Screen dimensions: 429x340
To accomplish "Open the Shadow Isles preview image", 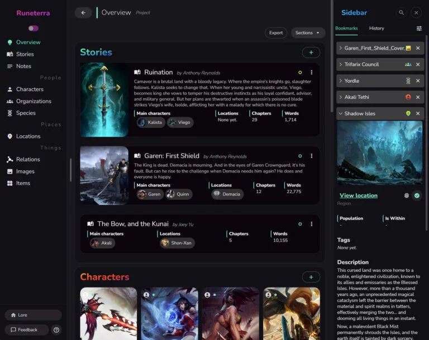I will tap(379, 153).
